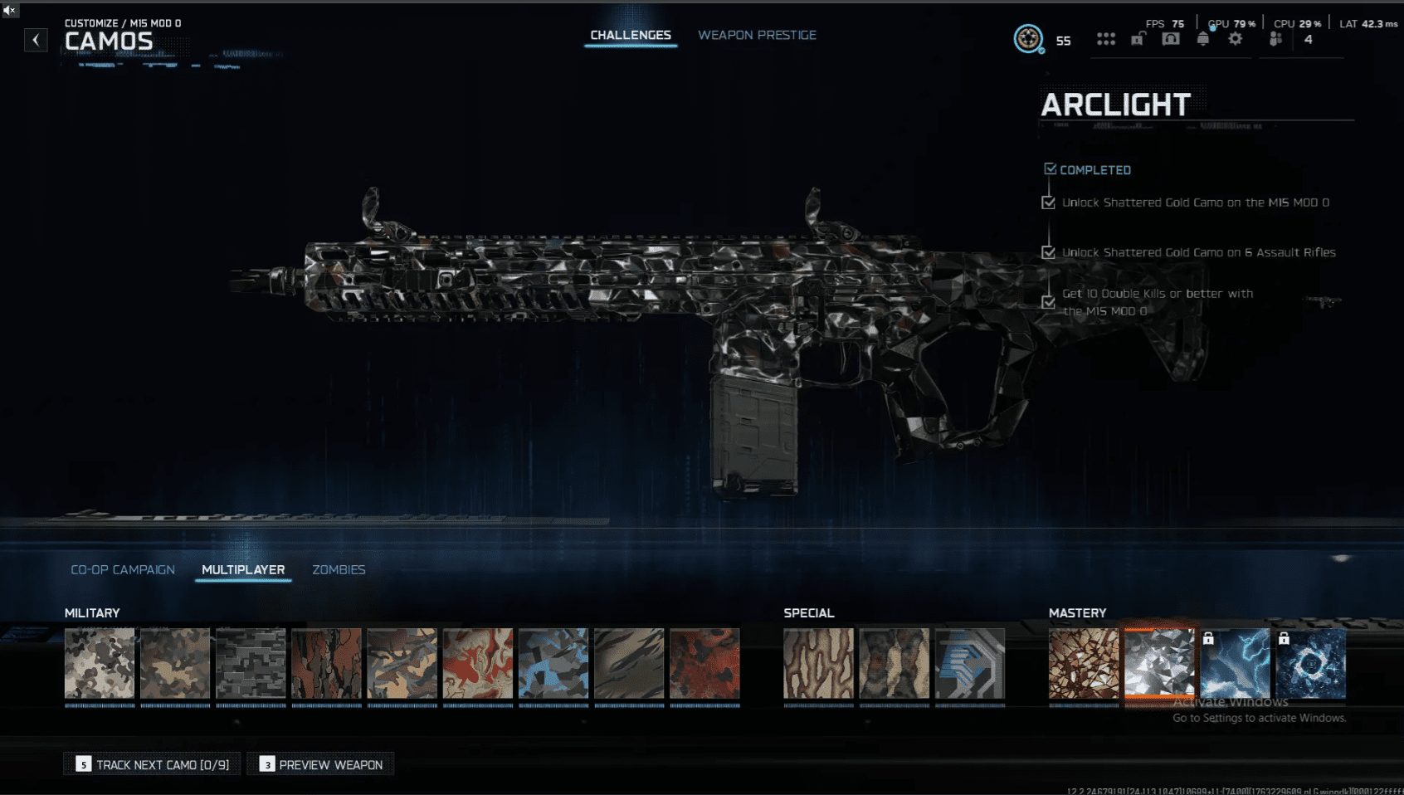Click Track Next Camo button

[x=151, y=763]
